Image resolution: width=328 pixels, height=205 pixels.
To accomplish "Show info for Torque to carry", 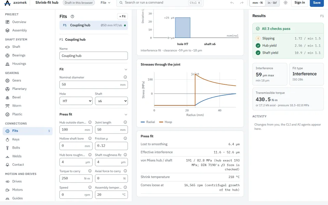I will pyautogui.click(x=90, y=171).
